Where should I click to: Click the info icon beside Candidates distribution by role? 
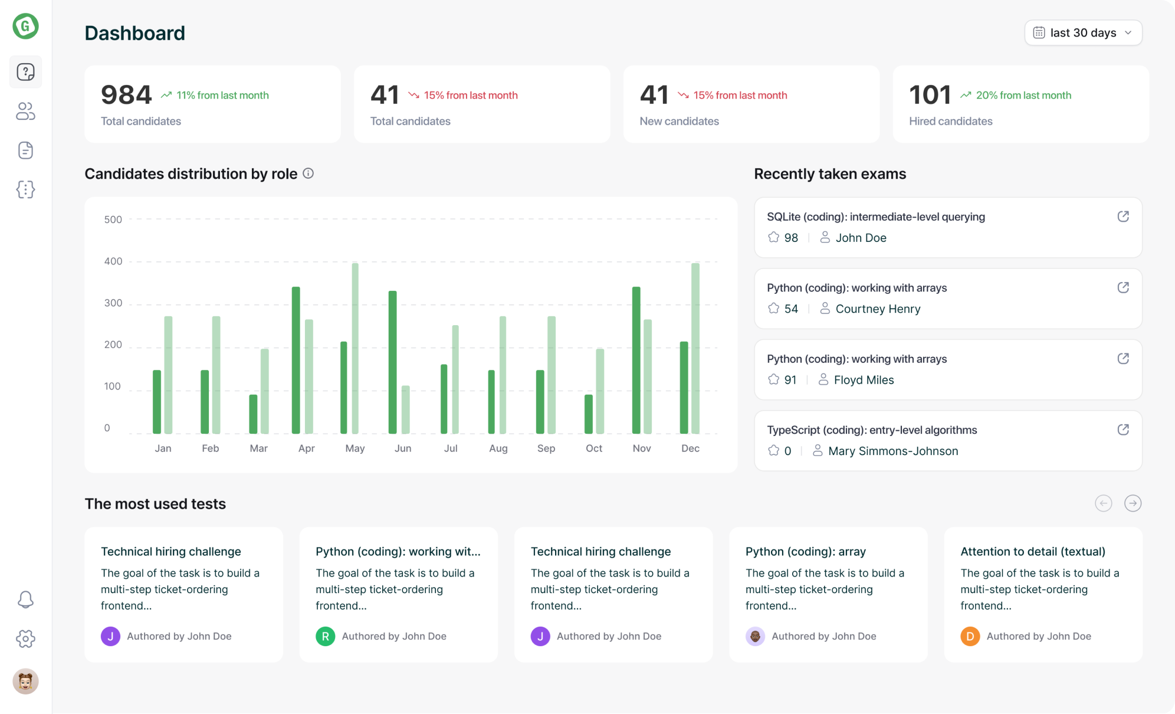tap(307, 173)
